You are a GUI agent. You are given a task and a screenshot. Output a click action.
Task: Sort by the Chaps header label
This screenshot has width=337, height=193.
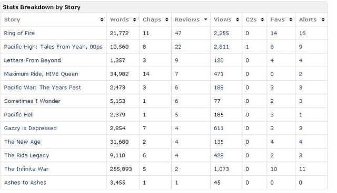coord(152,20)
